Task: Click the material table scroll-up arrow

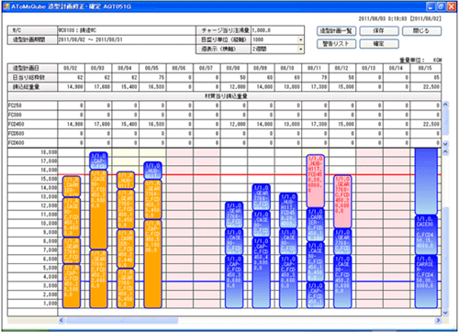Action: tap(445, 105)
